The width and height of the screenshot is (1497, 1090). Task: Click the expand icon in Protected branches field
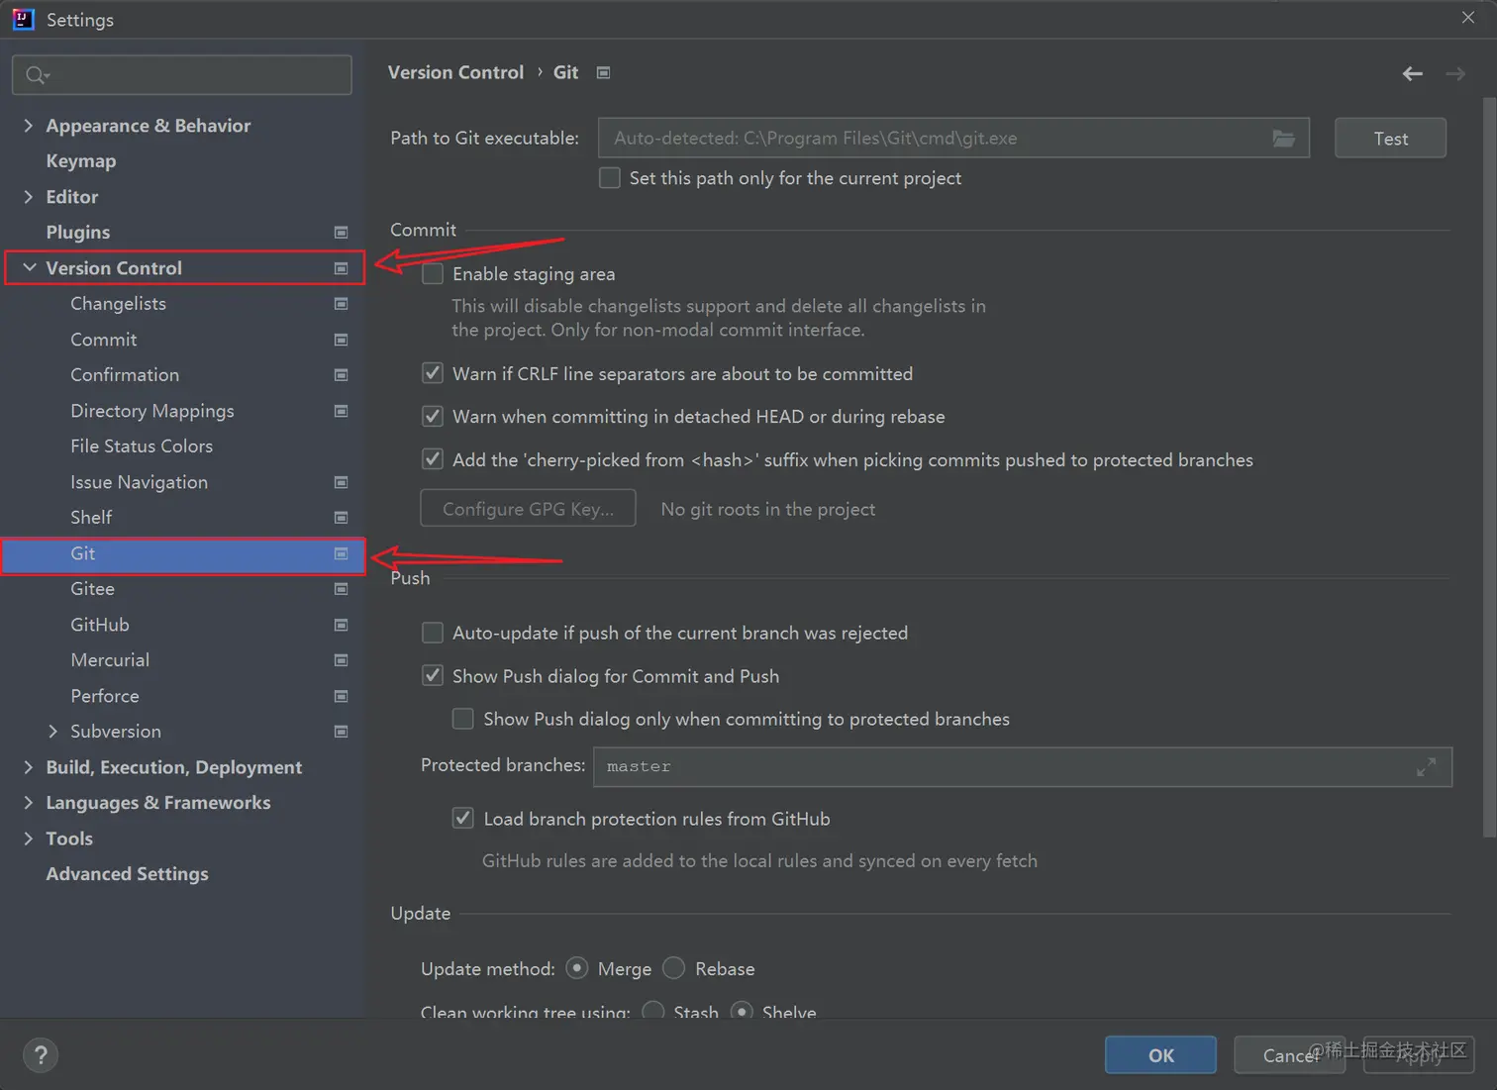pos(1426,767)
